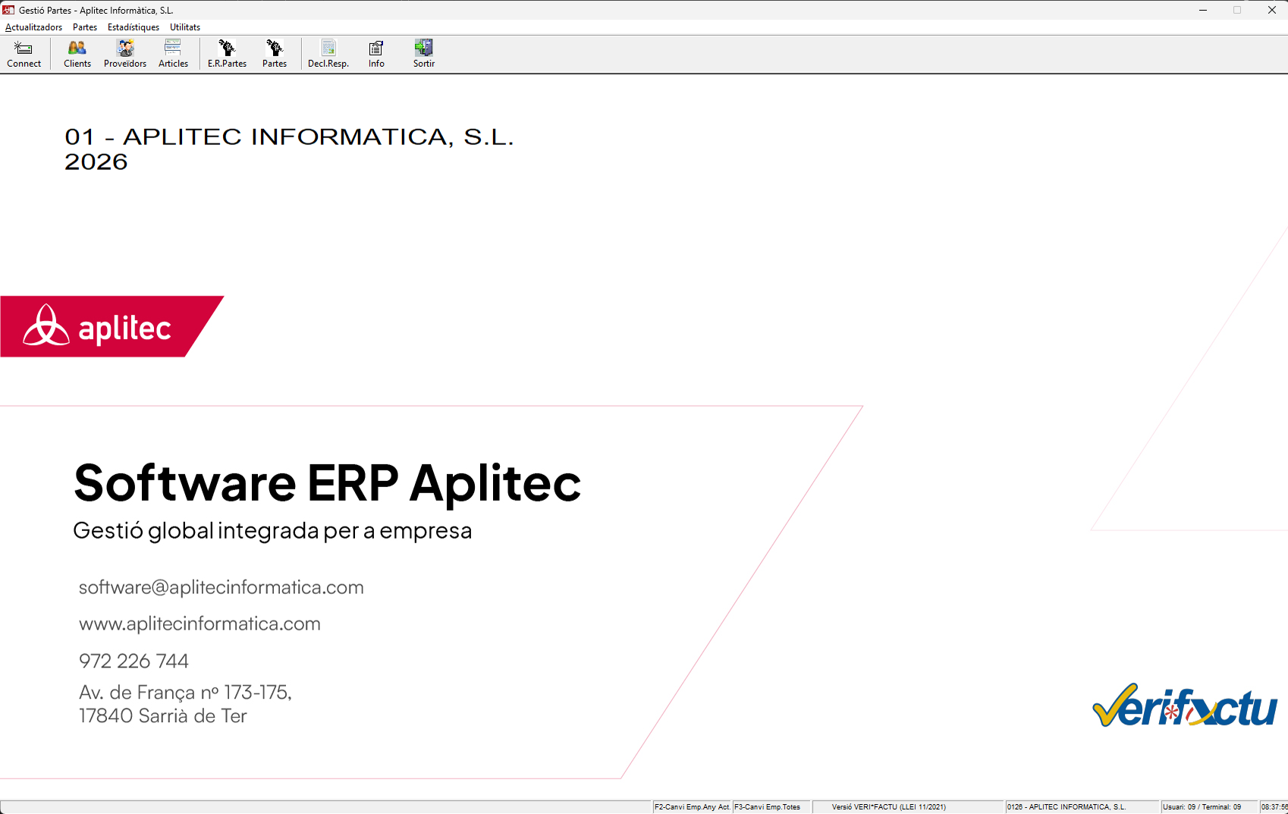The height and width of the screenshot is (814, 1288).
Task: Click the app icon in title bar
Action: coord(8,10)
